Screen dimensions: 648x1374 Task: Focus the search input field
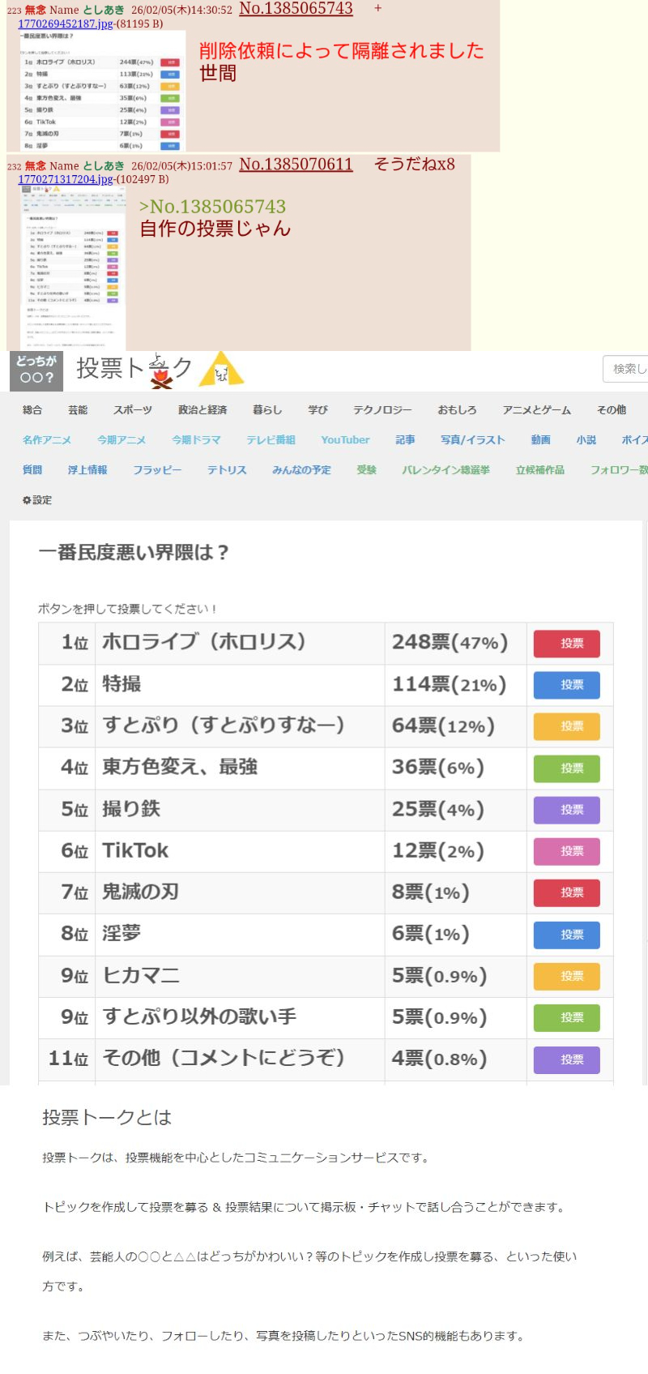(628, 369)
